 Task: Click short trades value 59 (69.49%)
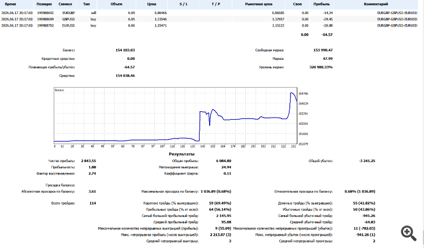pos(220,203)
